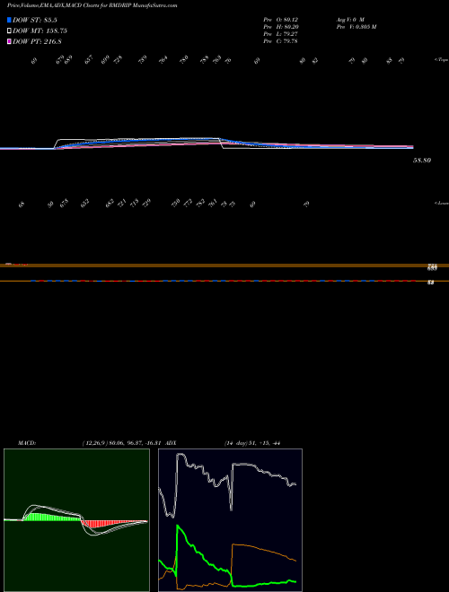The width and height of the screenshot is (449, 592).
Task: Click the Pre O: 80.12 value
Action: pyautogui.click(x=281, y=19)
